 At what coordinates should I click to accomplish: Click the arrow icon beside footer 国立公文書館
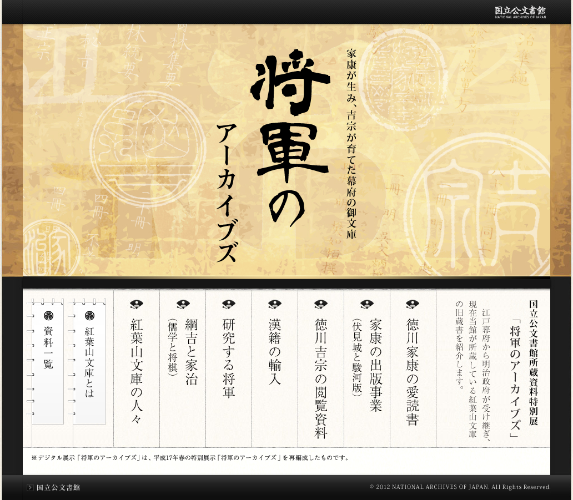[31, 488]
